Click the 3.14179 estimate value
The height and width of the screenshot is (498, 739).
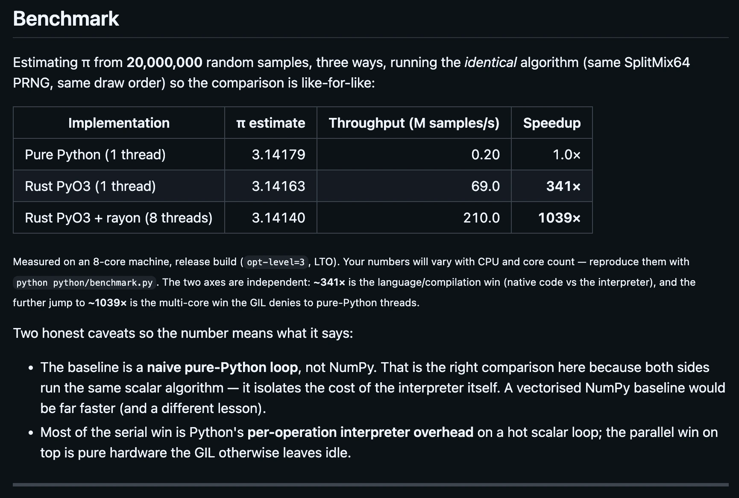pos(279,155)
